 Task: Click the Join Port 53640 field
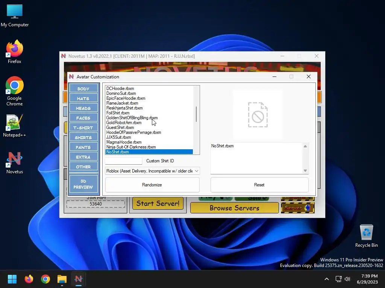click(95, 204)
